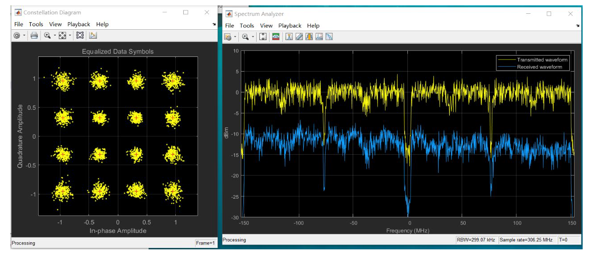
Task: Open Playback menu in Spectrum Analyzer
Action: click(290, 26)
